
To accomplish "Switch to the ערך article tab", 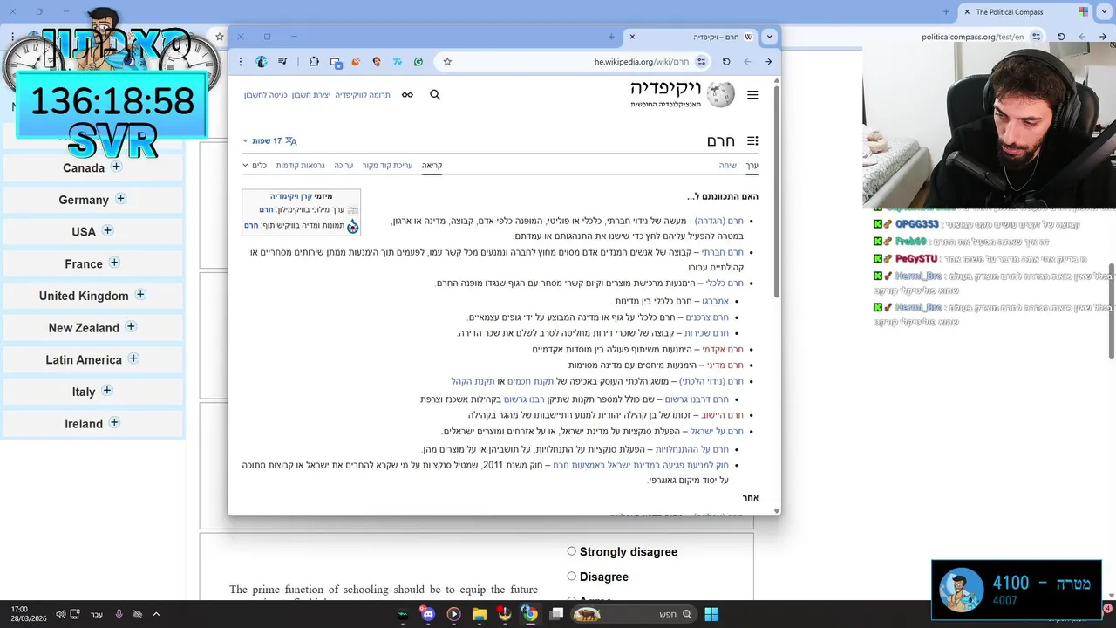I will click(752, 165).
